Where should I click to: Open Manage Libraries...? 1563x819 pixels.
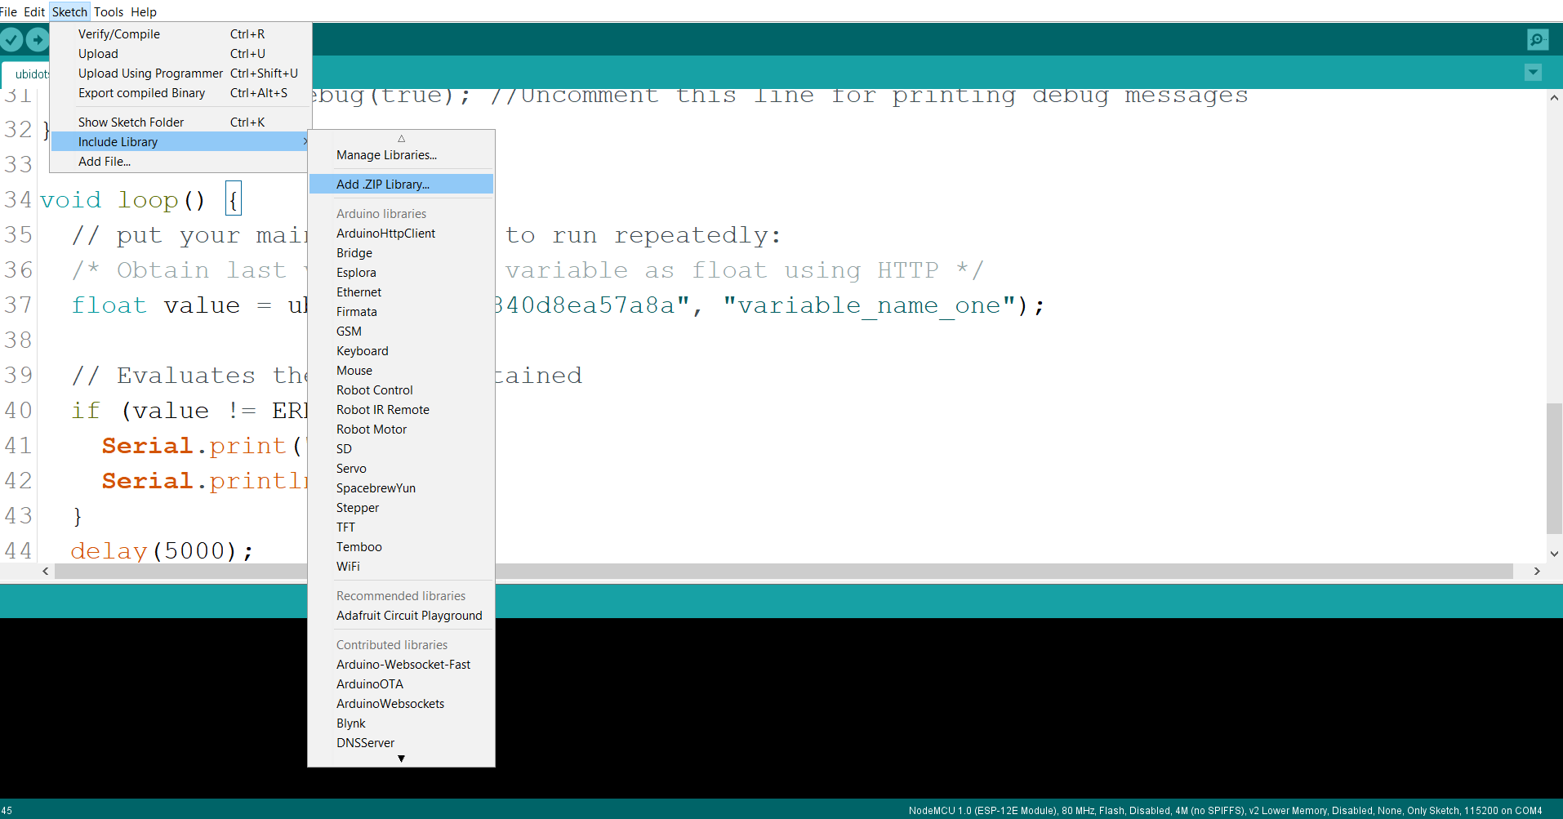point(401,155)
